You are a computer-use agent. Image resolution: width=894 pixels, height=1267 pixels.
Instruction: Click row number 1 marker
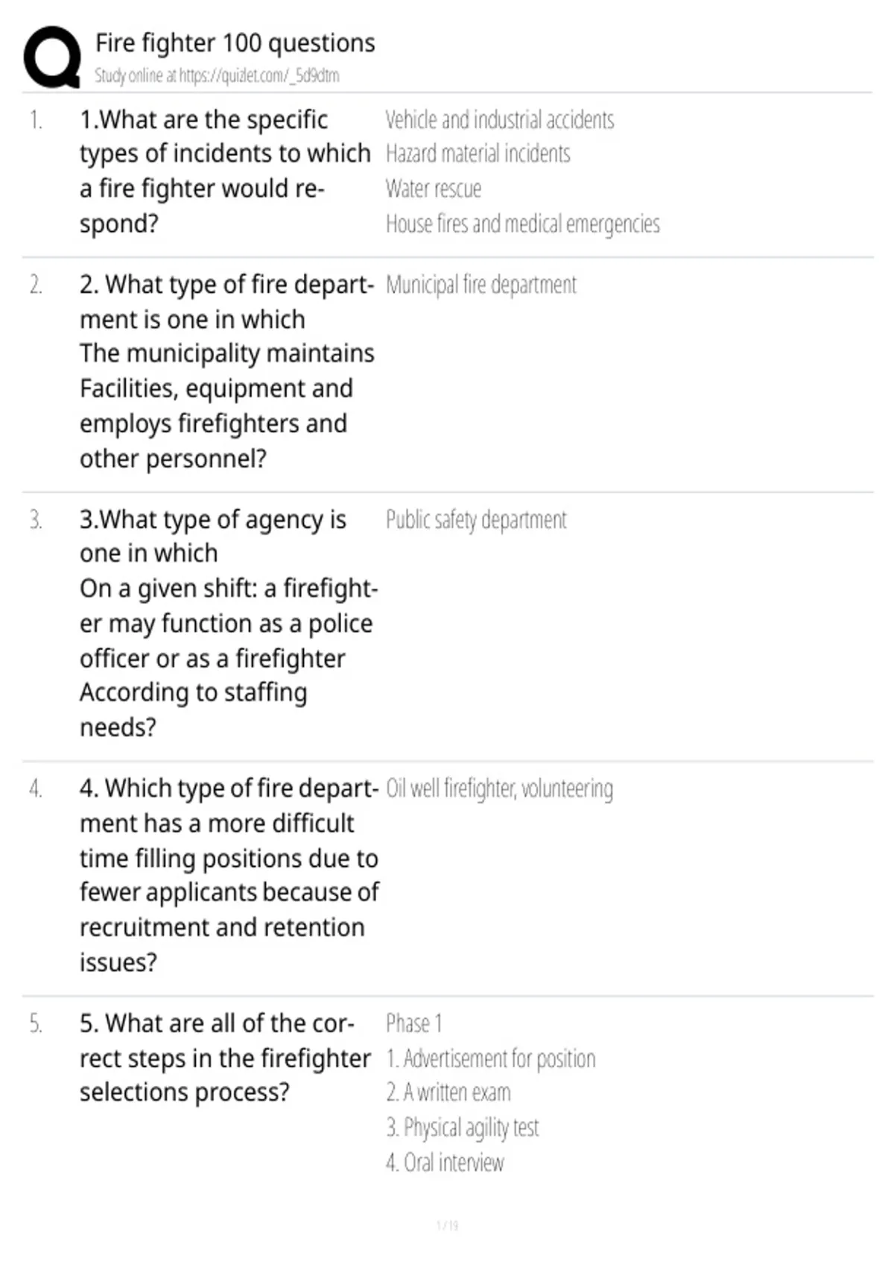(x=36, y=120)
